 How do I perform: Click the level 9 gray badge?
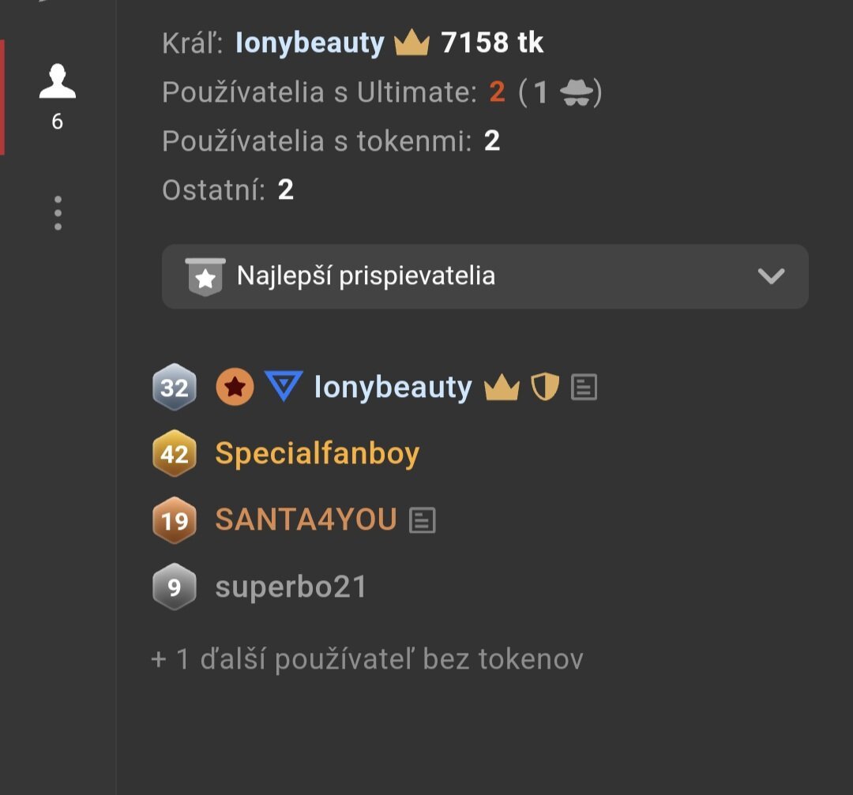tap(175, 587)
